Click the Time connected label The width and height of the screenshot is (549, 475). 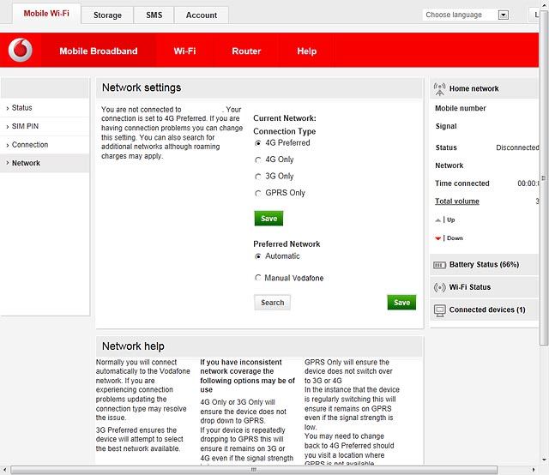point(462,183)
